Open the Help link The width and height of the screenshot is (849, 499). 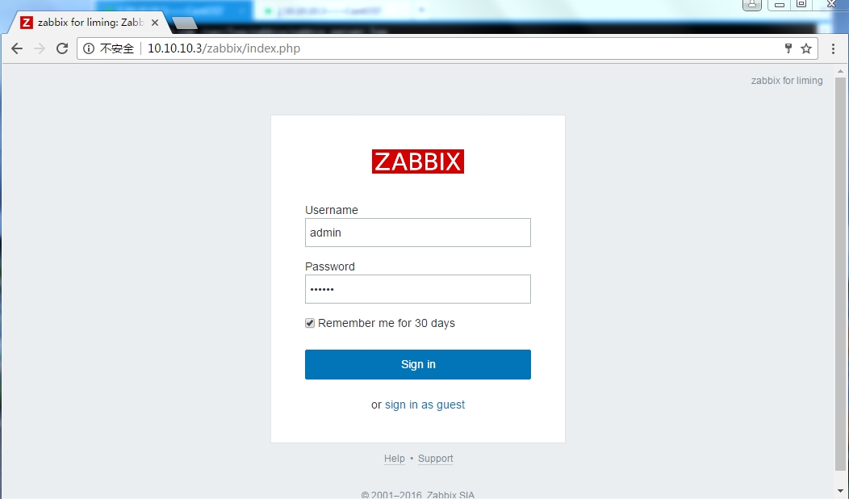[x=394, y=459]
